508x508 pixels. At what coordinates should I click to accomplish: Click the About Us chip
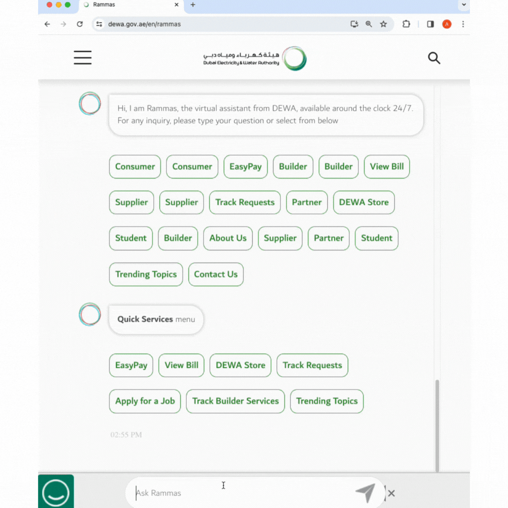(228, 238)
